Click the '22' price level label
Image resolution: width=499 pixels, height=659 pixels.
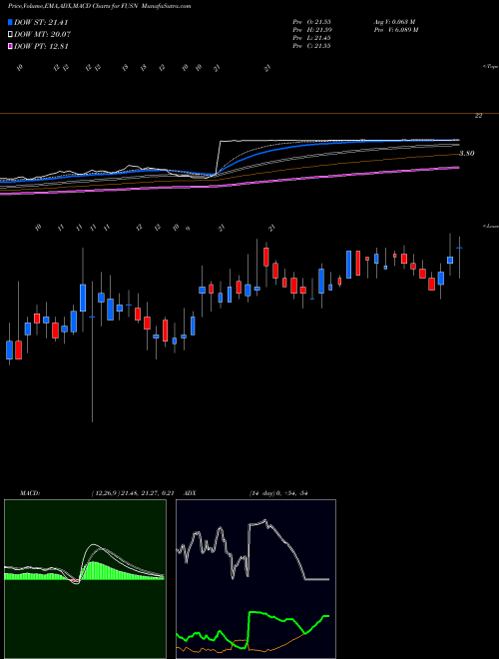pos(478,116)
